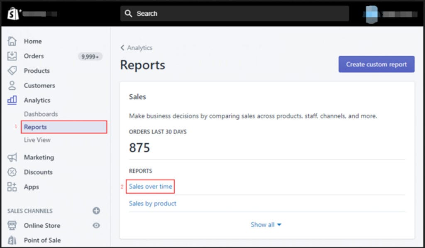The width and height of the screenshot is (425, 248).
Task: Select the Point of Sale icon
Action: click(x=12, y=240)
